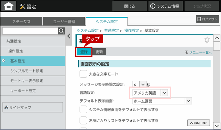Open システム情報 info button

pyautogui.click(x=166, y=6)
